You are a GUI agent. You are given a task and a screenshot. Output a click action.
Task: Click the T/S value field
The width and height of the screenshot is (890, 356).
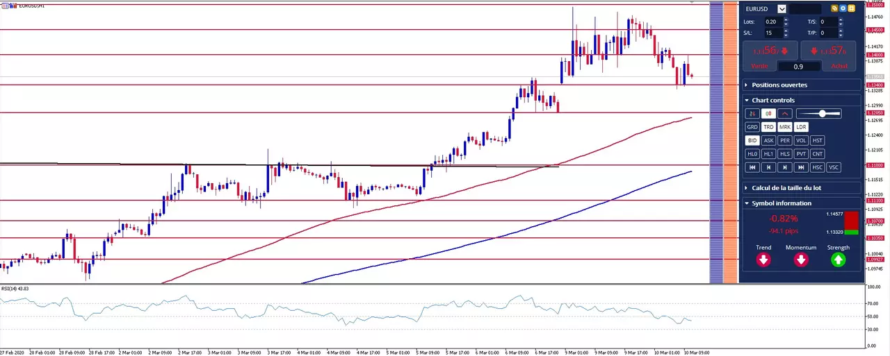coord(829,22)
